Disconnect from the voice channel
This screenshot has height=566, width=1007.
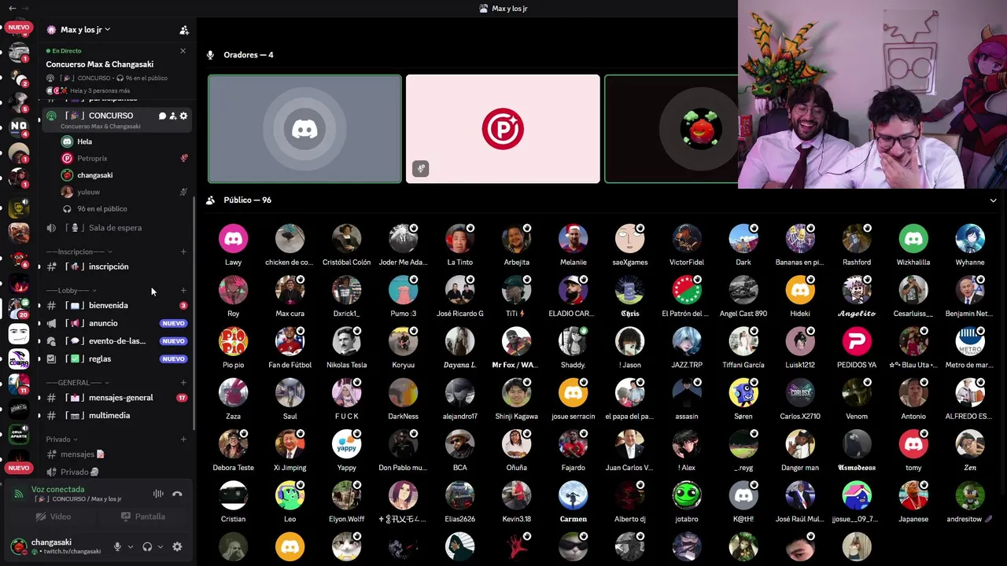click(177, 494)
